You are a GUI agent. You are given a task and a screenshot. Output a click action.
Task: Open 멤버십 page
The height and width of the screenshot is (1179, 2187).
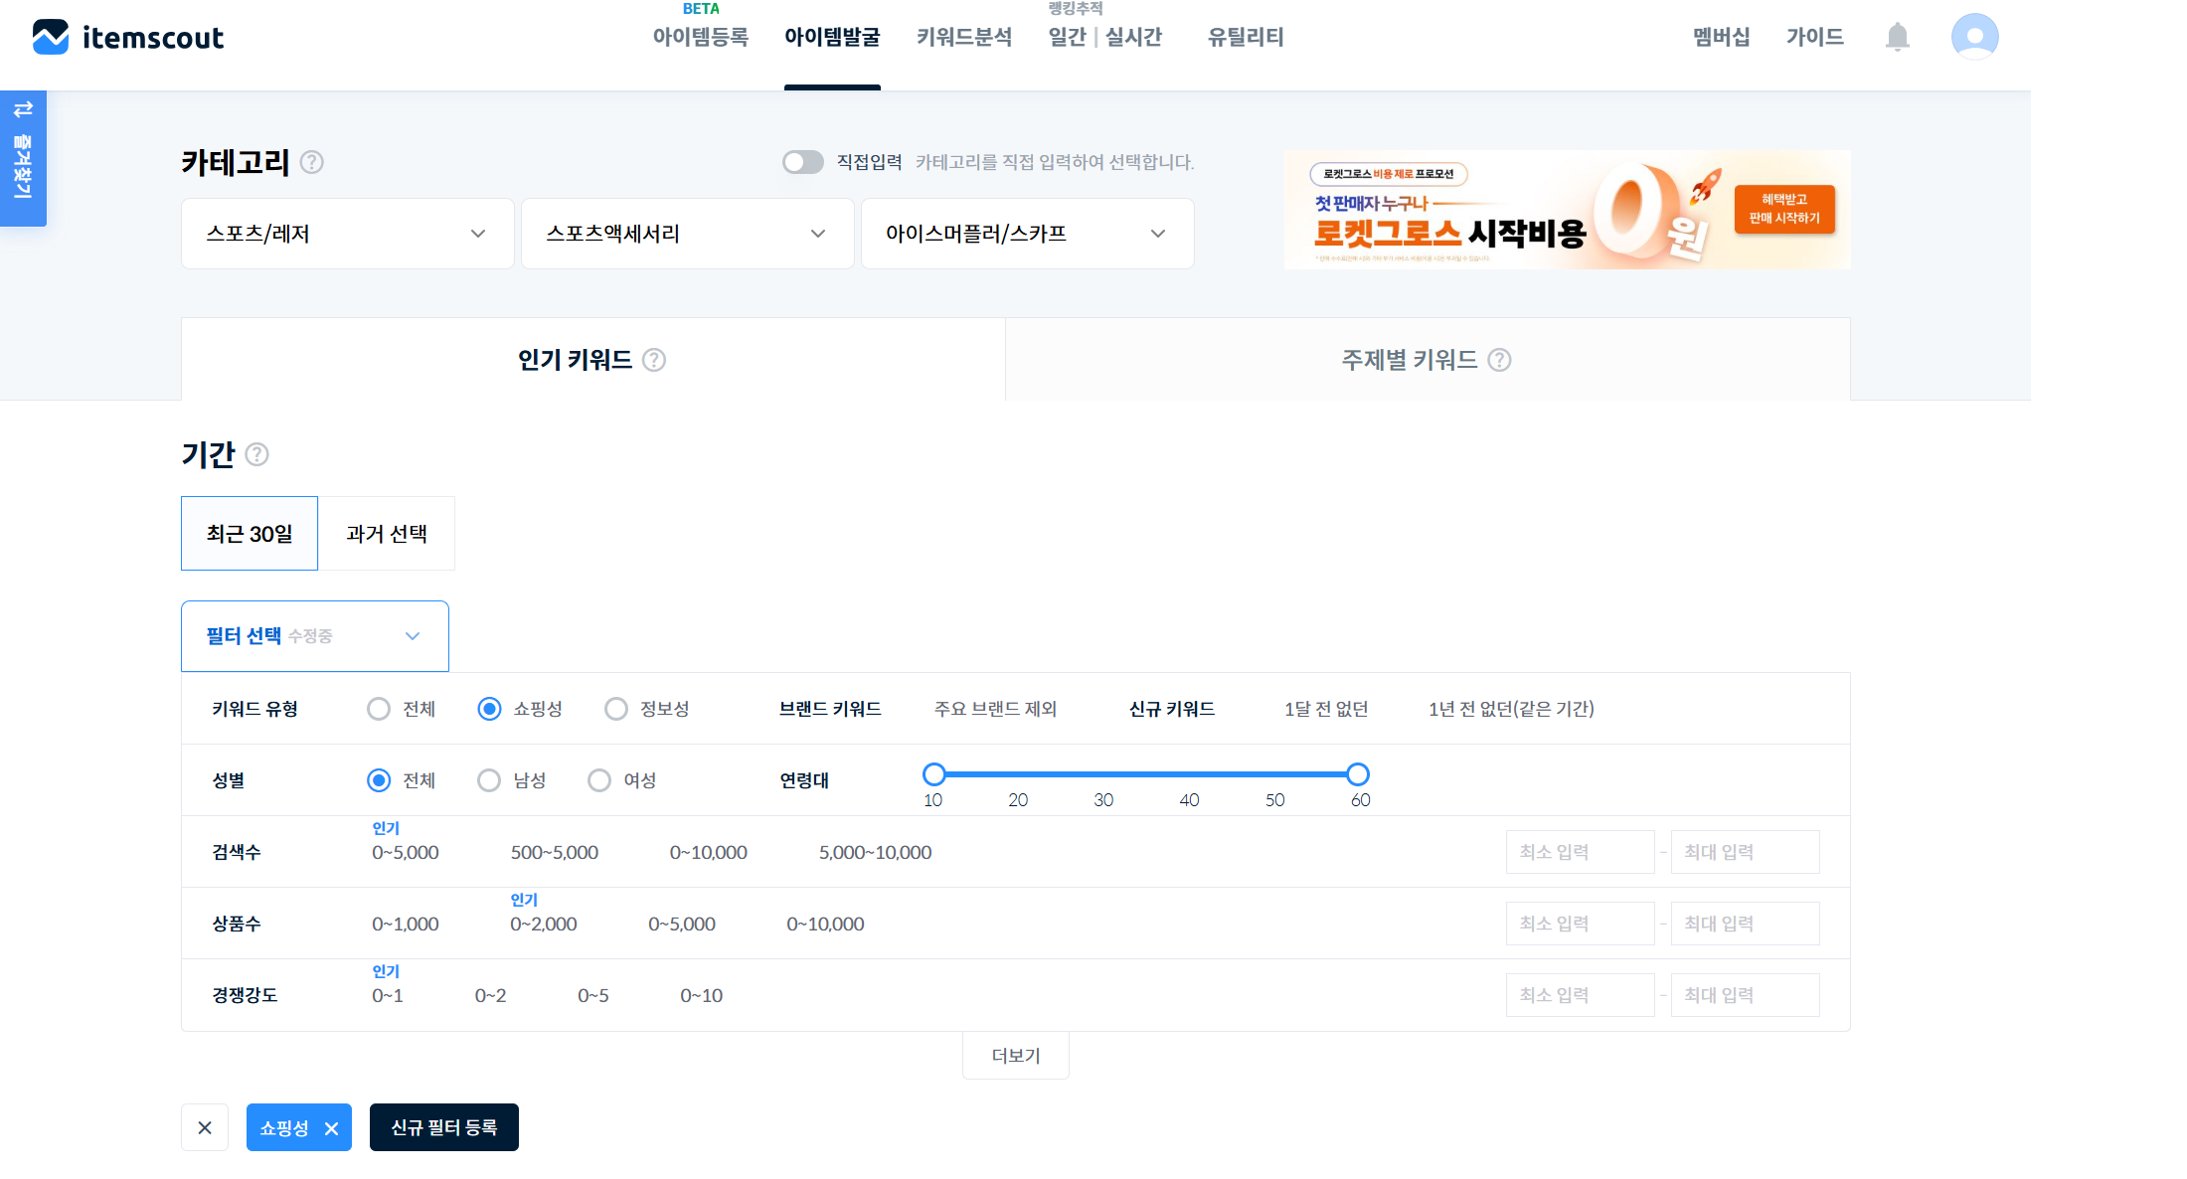click(x=1722, y=37)
